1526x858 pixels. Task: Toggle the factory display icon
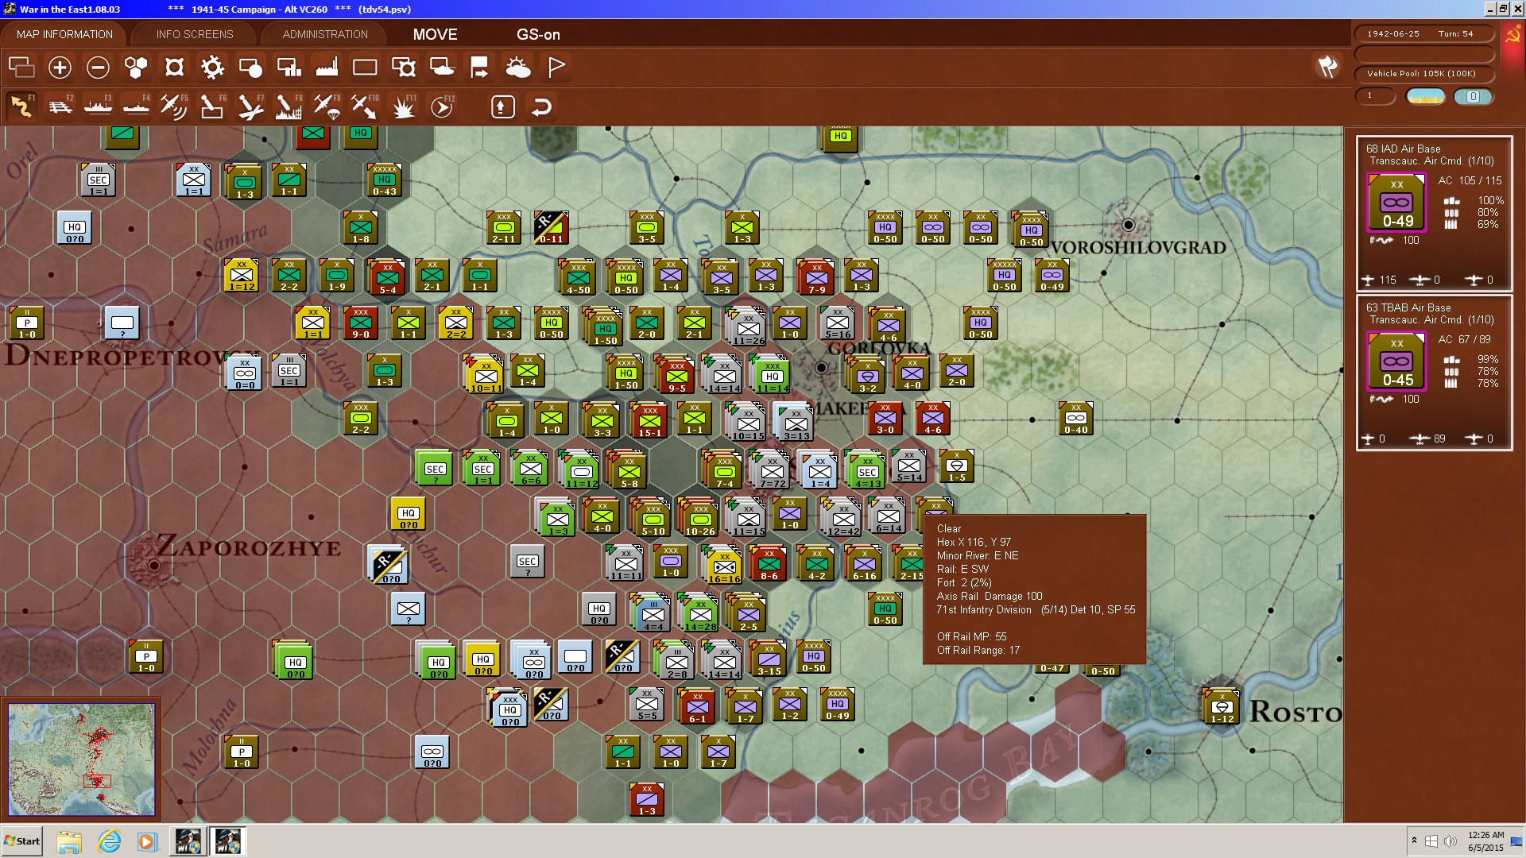(327, 68)
